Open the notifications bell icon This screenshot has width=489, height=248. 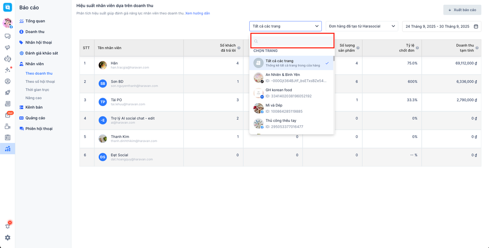[x=8, y=226]
